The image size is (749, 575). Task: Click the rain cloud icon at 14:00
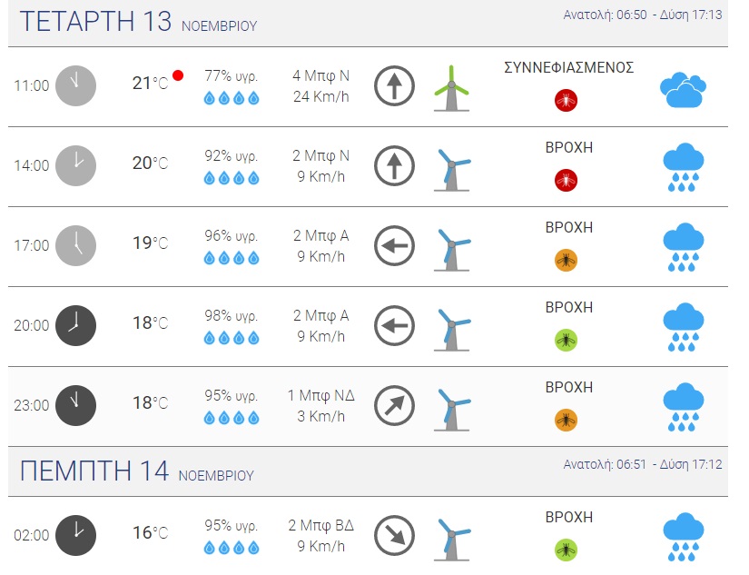click(x=684, y=168)
